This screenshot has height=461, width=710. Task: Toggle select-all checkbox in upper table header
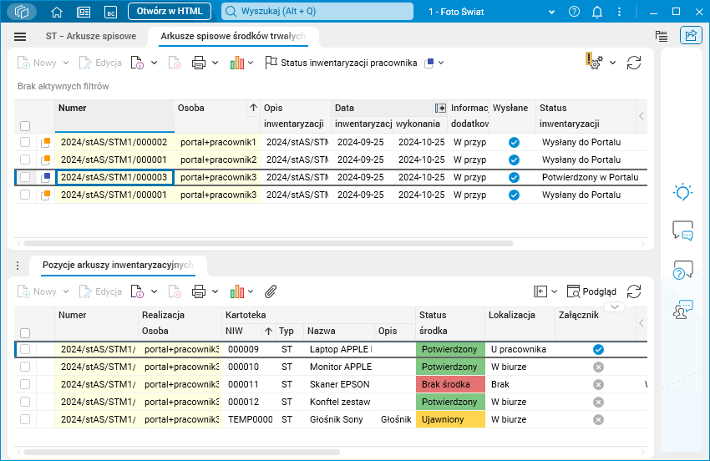[25, 126]
